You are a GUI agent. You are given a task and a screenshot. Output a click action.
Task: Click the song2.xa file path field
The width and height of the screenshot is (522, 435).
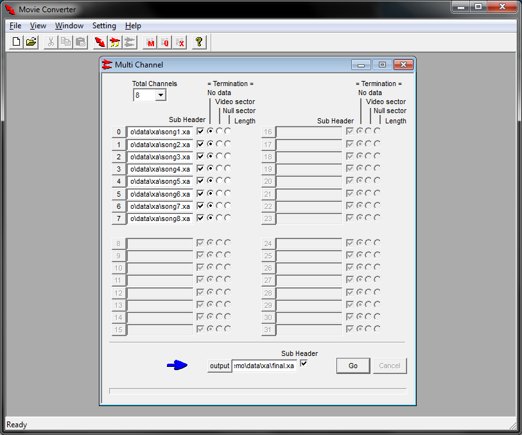(x=160, y=145)
